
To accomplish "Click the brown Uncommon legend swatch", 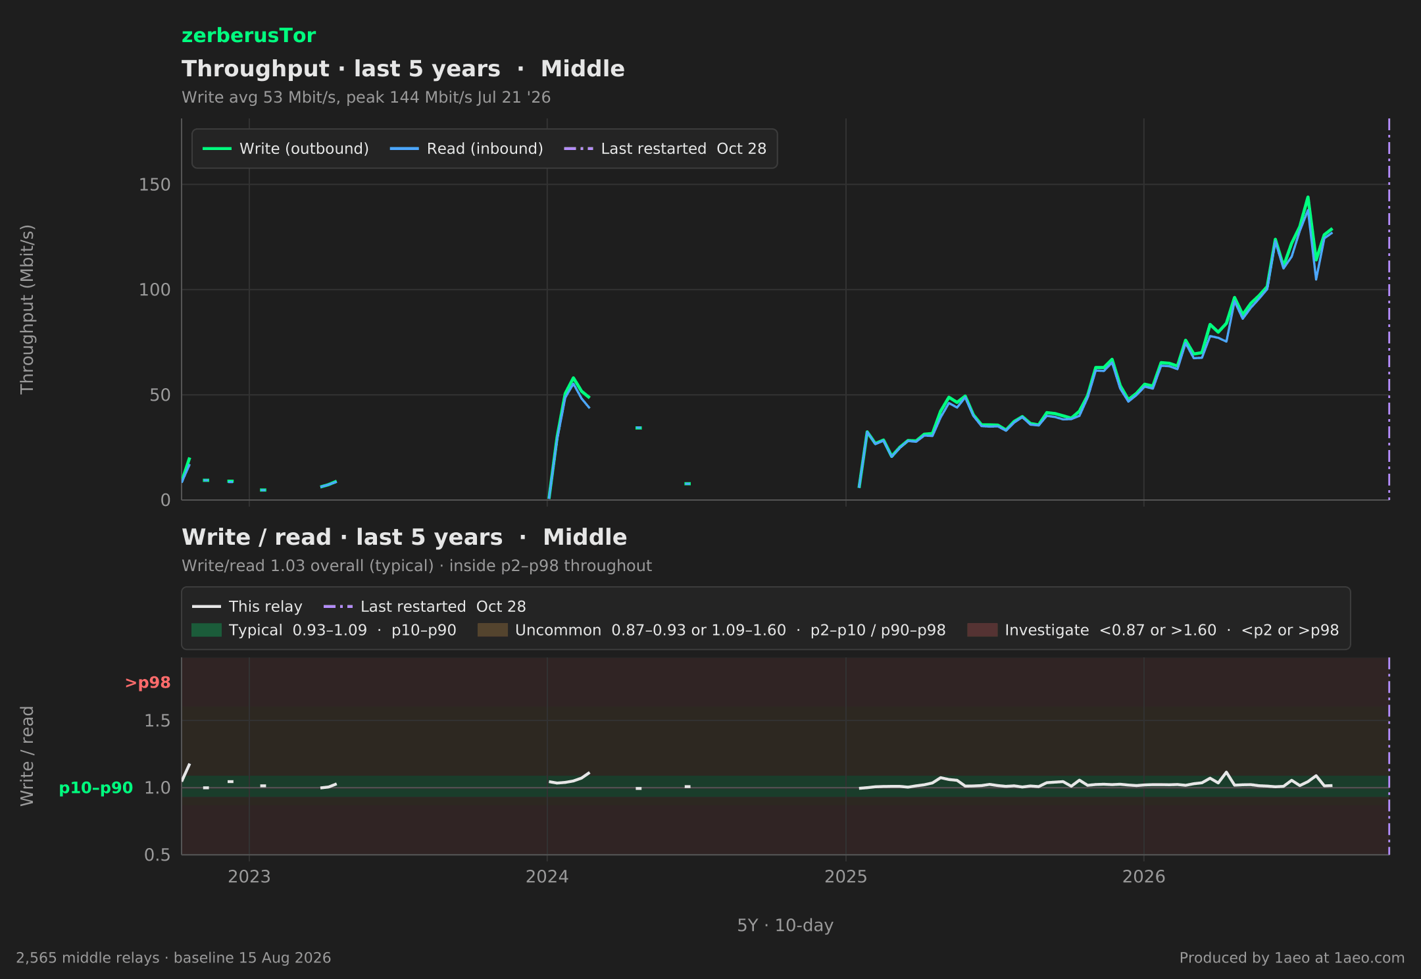I will coord(493,630).
